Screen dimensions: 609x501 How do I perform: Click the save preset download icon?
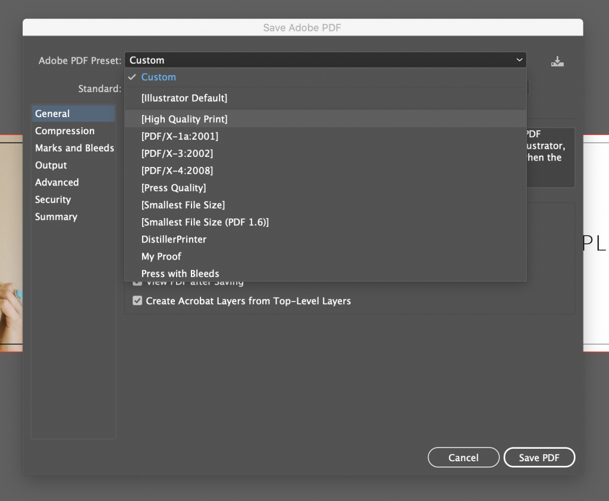tap(557, 61)
